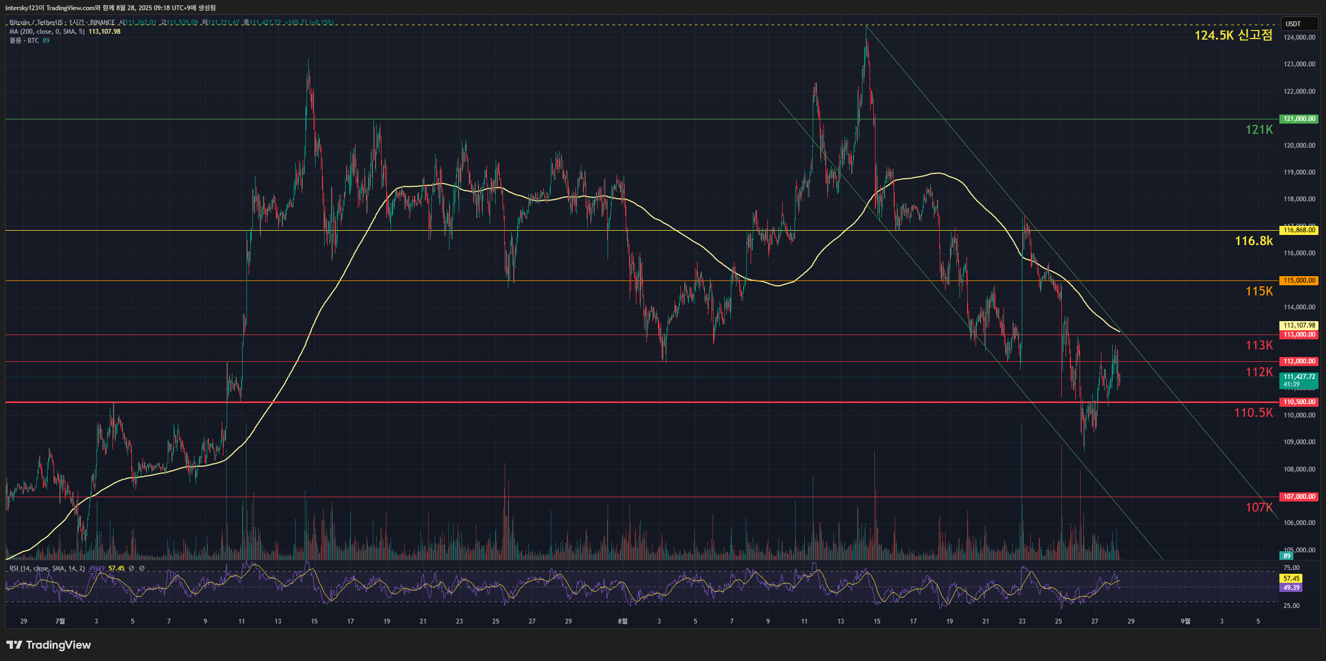This screenshot has height=661, width=1326.
Task: Click the red 112,000.00 price axis tag
Action: pyautogui.click(x=1299, y=361)
